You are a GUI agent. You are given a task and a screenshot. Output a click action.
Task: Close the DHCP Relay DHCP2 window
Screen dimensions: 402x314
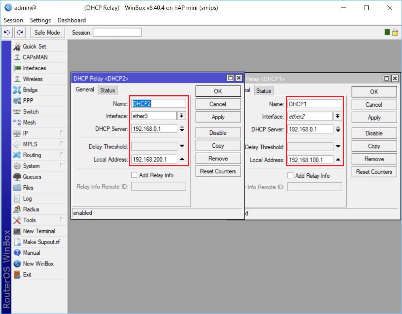point(239,78)
